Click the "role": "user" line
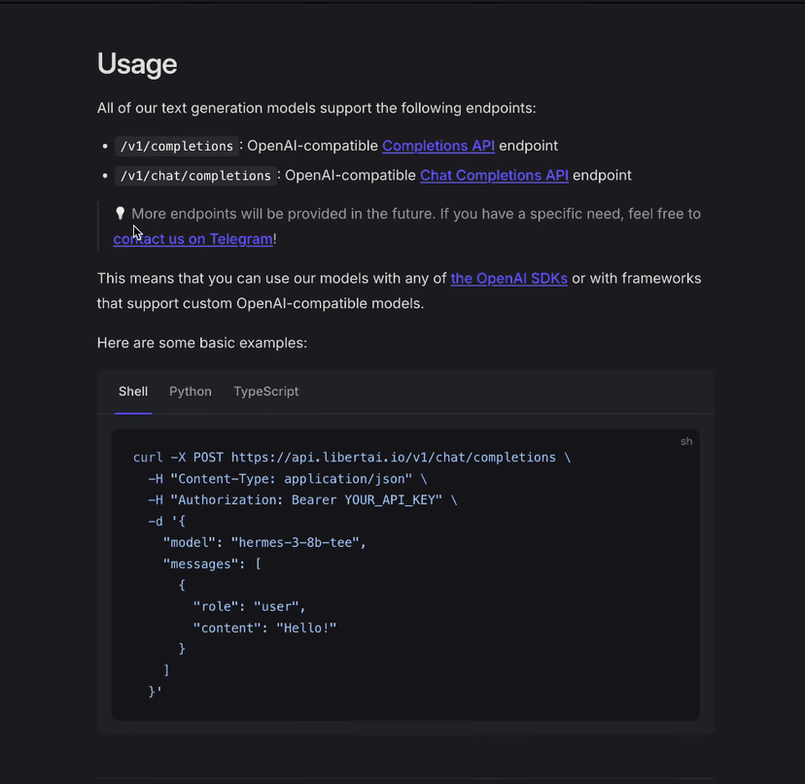 [249, 606]
